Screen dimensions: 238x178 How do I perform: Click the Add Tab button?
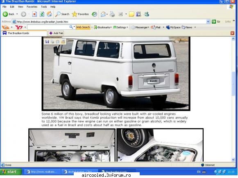pos(56,33)
